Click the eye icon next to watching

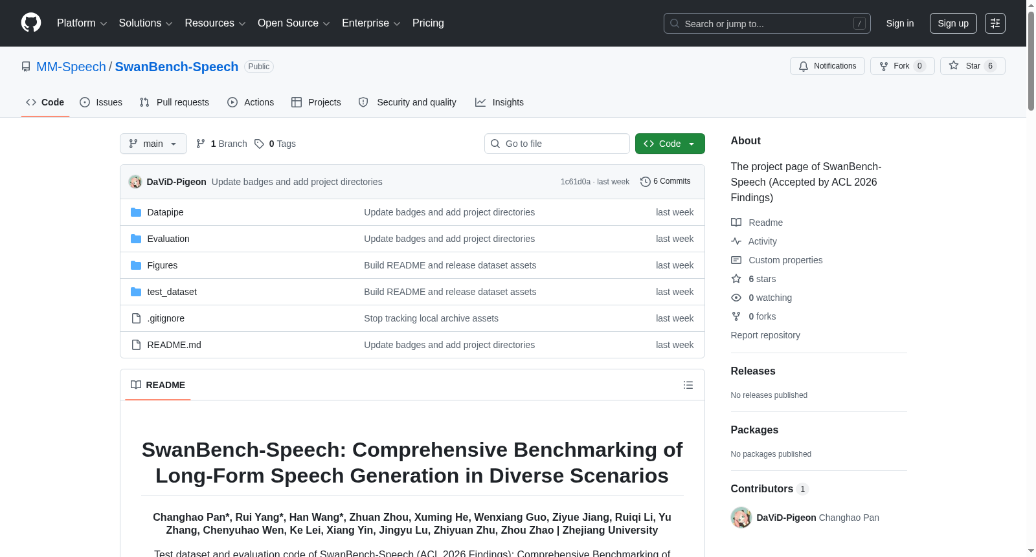(x=736, y=298)
